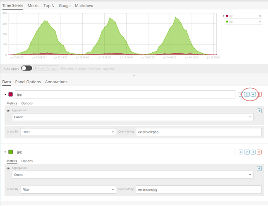The image size is (268, 206).
Task: Clone the second jpg series
Action: tap(247, 152)
